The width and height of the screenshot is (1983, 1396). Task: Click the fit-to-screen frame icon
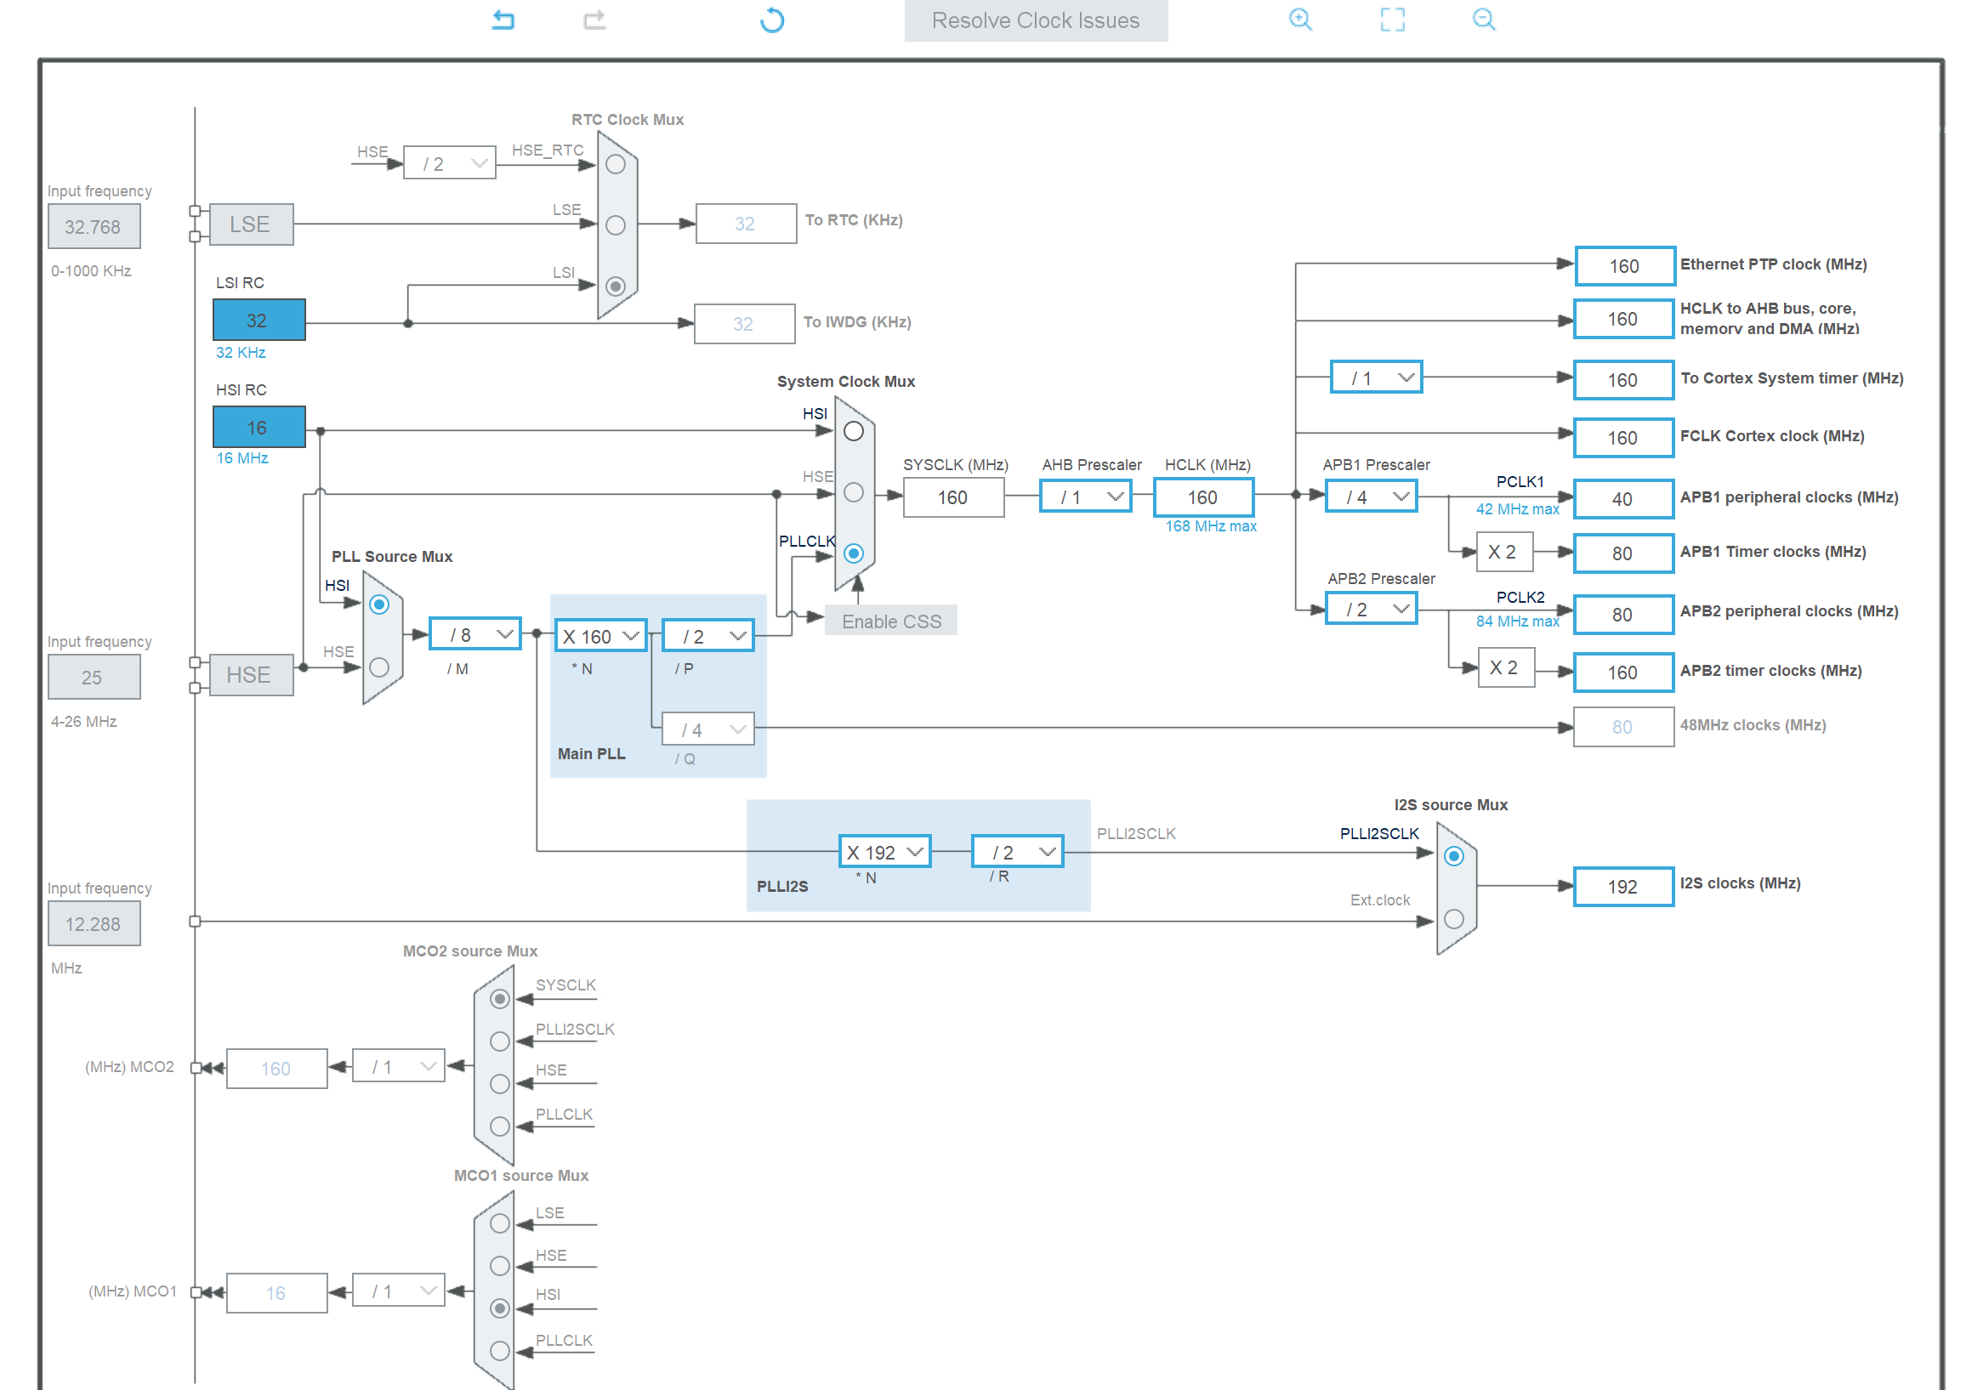1392,19
